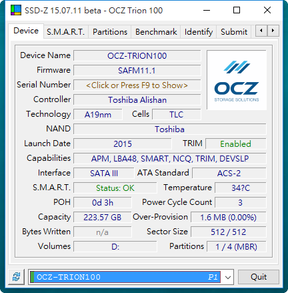Click the SSD-Z app icon in title bar
288x293 pixels.
click(x=16, y=10)
